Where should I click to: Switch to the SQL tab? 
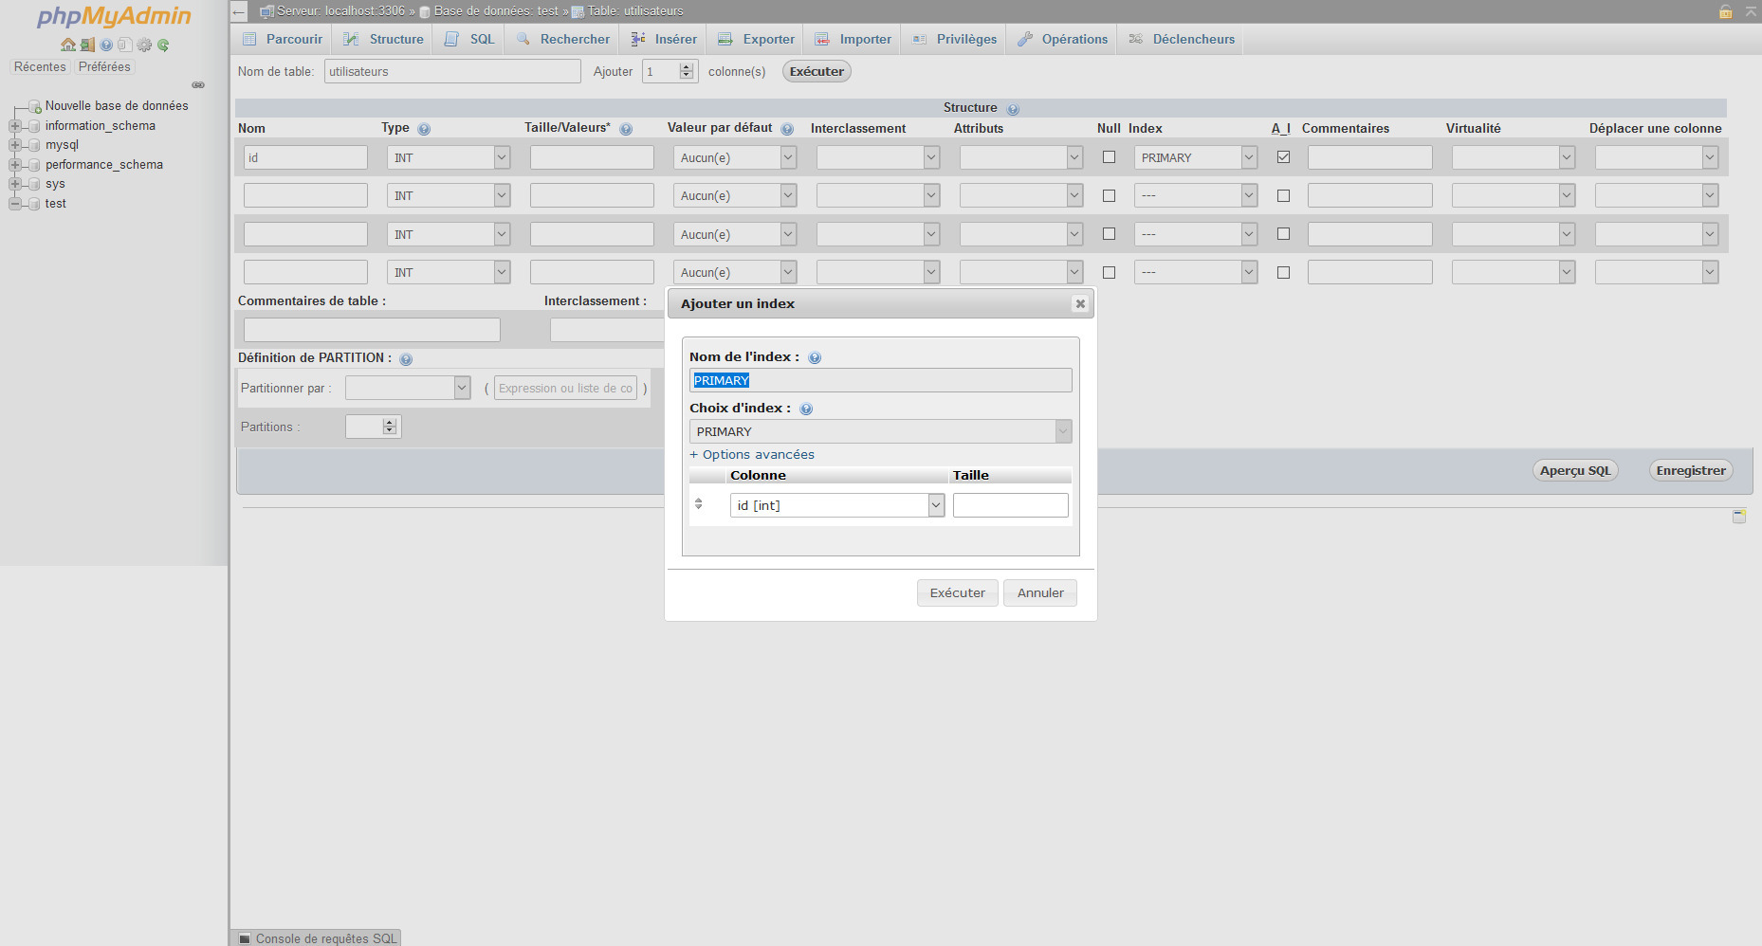[x=469, y=39]
